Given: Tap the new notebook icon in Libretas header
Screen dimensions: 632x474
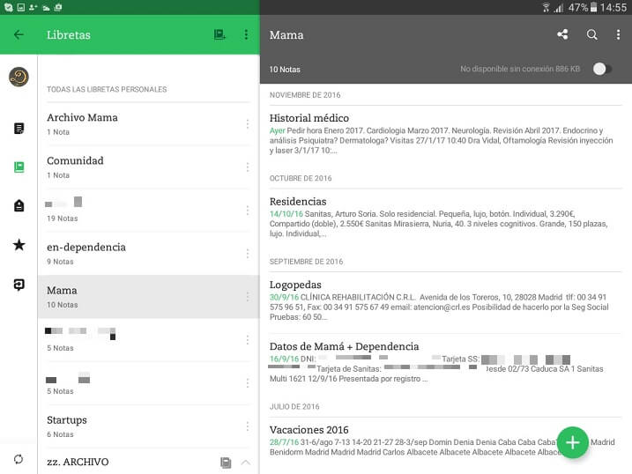Looking at the screenshot, I should (x=219, y=34).
